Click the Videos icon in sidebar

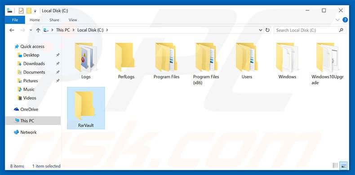point(20,98)
